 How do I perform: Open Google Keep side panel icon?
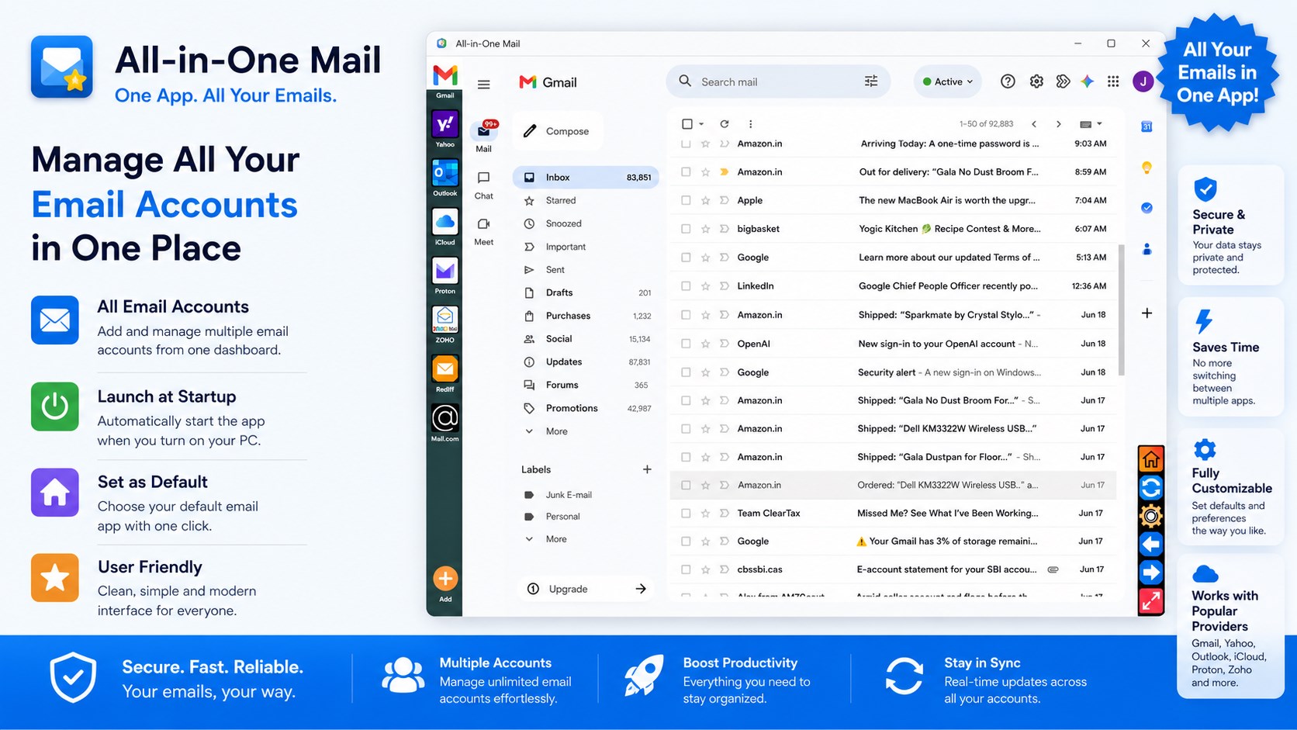(x=1147, y=168)
